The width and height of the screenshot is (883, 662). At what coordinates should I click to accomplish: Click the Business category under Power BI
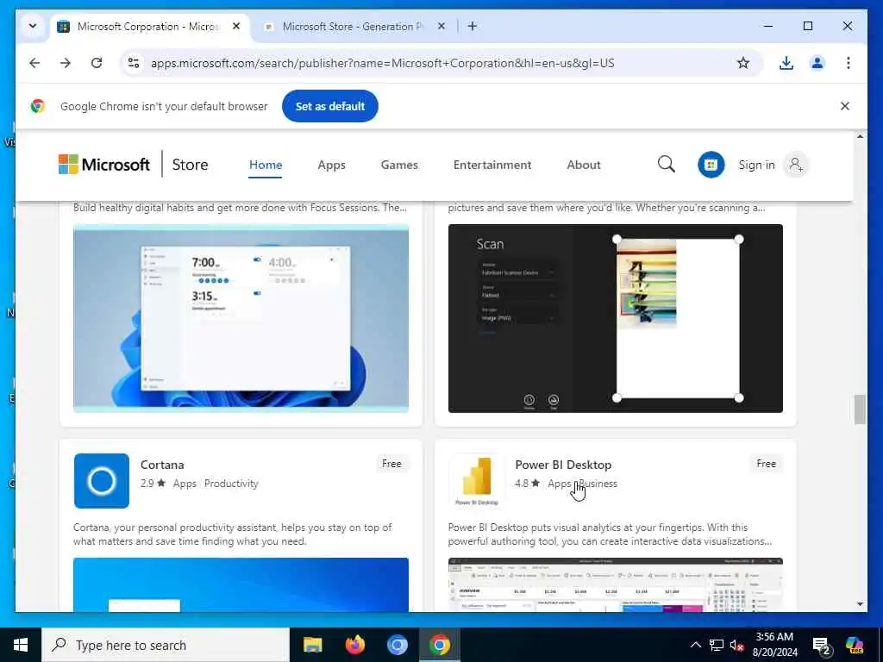[598, 484]
